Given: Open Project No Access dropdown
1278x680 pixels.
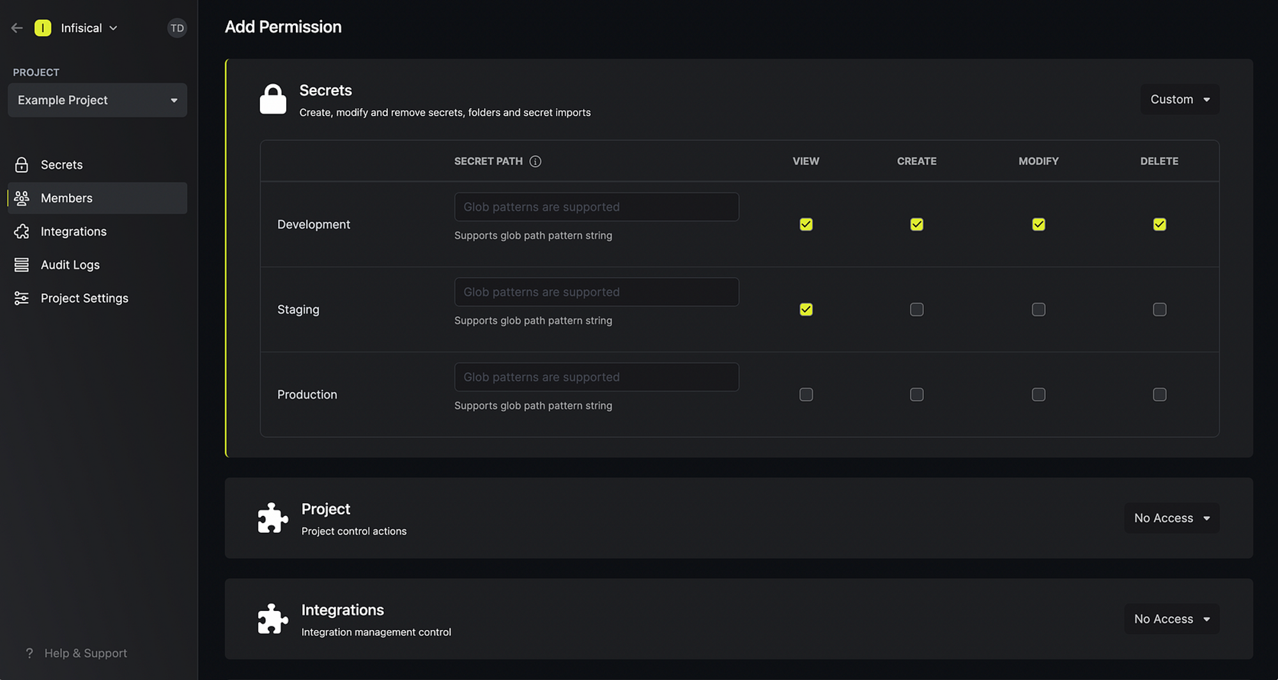Looking at the screenshot, I should (x=1171, y=518).
